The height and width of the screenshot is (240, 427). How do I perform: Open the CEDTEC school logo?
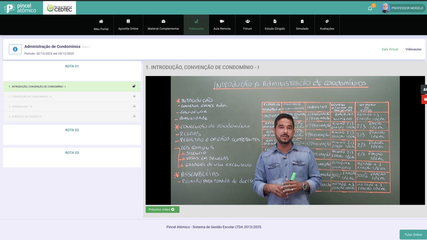[x=59, y=8]
